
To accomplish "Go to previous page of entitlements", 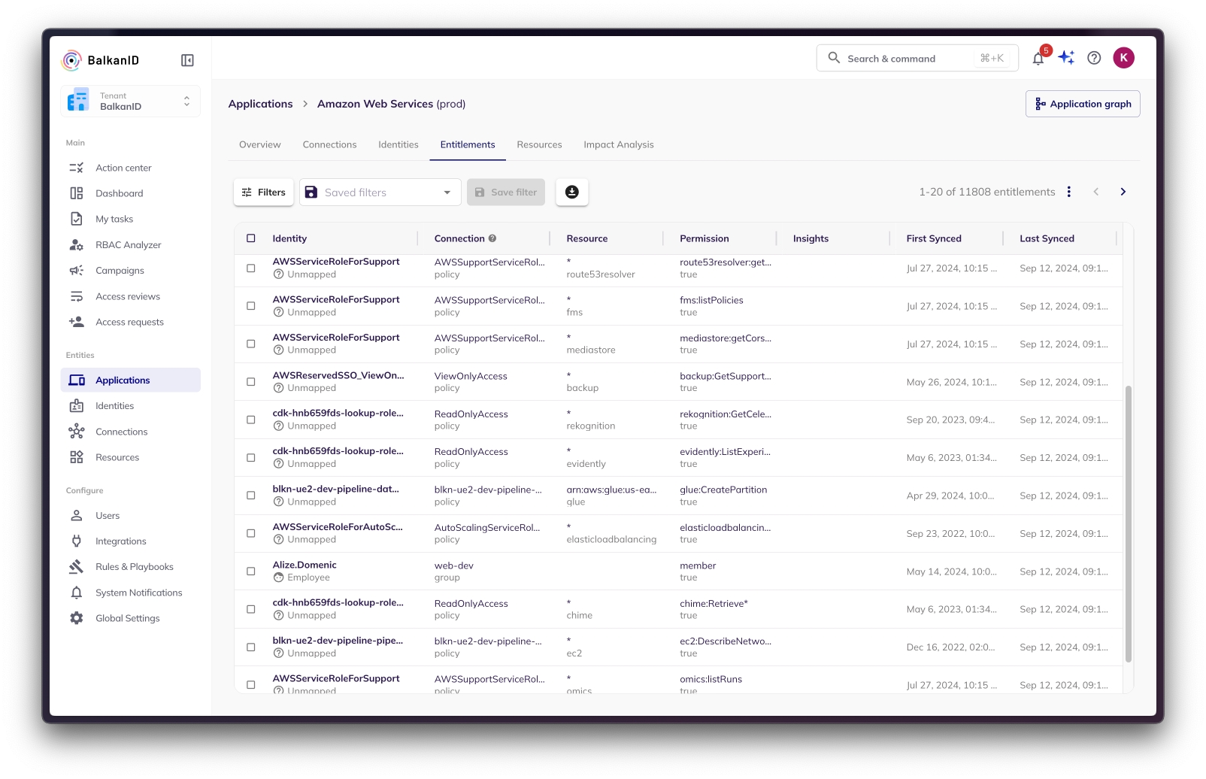I will pyautogui.click(x=1095, y=192).
